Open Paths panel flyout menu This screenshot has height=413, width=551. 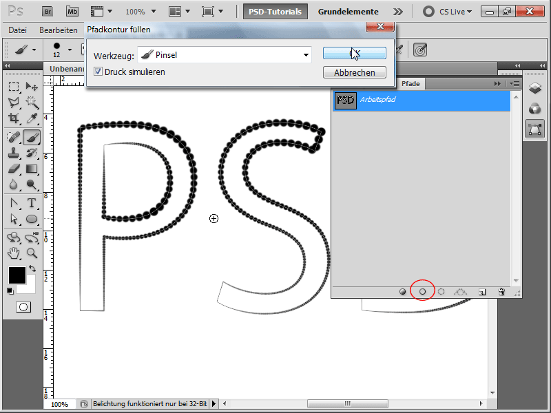pos(514,83)
